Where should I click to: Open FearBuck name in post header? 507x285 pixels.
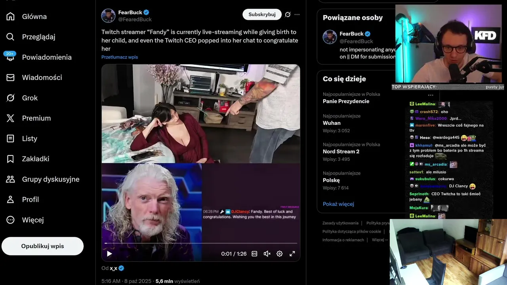pyautogui.click(x=130, y=12)
